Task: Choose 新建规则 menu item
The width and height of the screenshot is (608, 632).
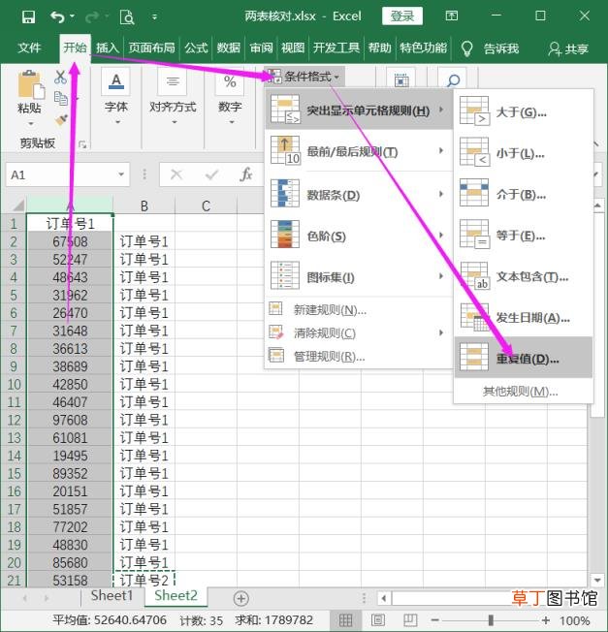Action: [x=359, y=309]
